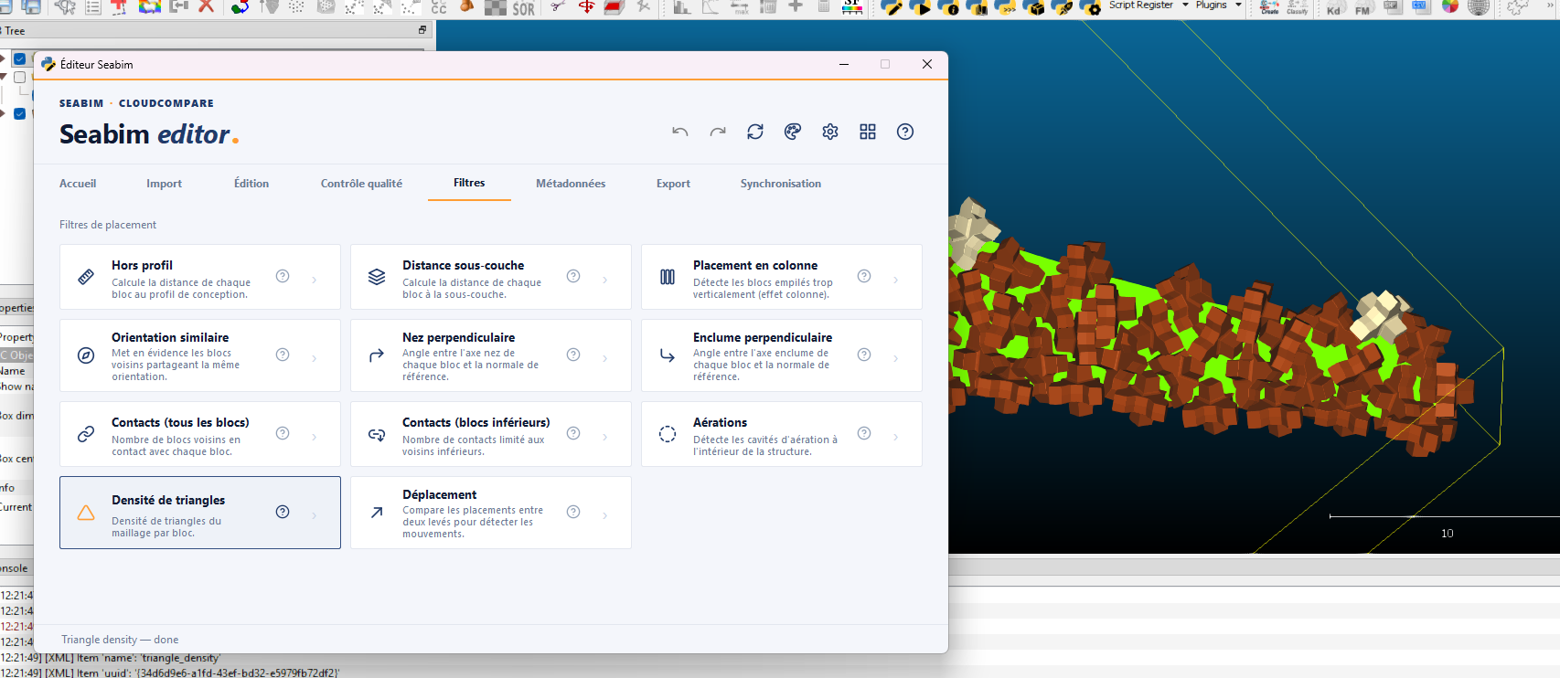Show help for Densité de triangles filter

(x=283, y=512)
